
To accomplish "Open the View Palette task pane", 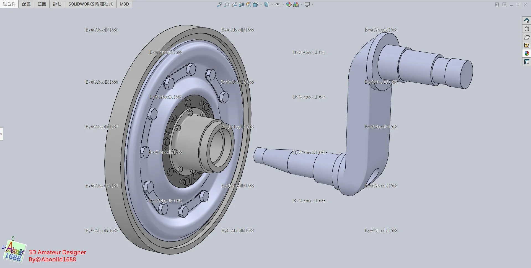I will (527, 45).
